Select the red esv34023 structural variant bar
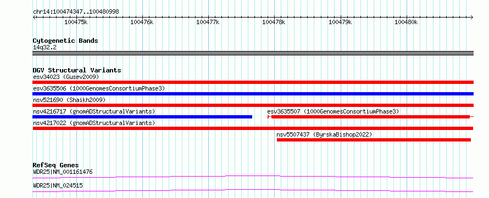489x198 pixels. tap(253, 82)
